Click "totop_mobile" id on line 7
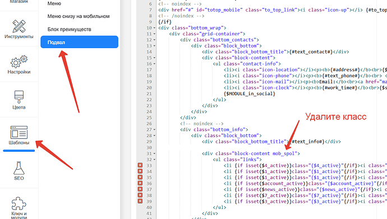 tap(222, 10)
